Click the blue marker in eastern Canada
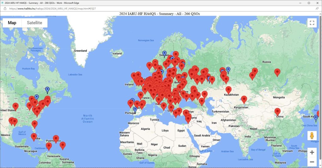Screen dimensions: 322x168 [x=47, y=90]
